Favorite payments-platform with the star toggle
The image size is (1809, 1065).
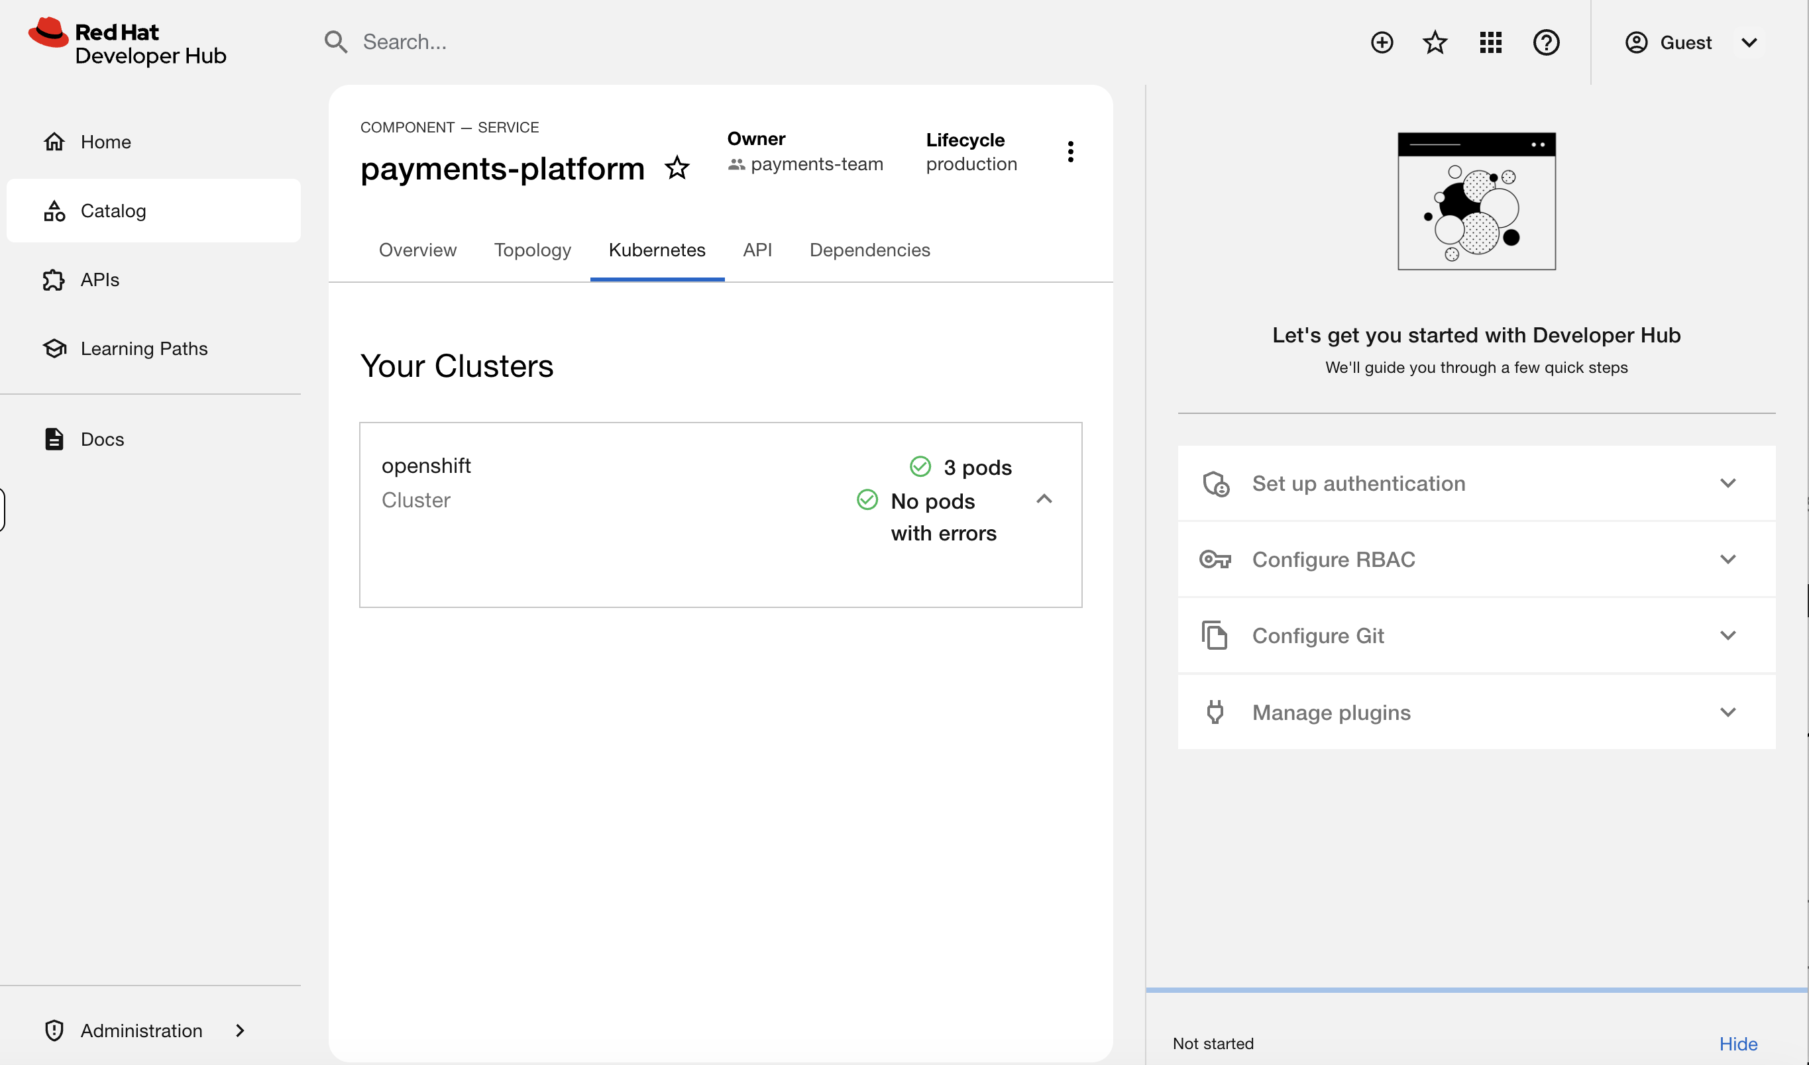click(x=677, y=168)
